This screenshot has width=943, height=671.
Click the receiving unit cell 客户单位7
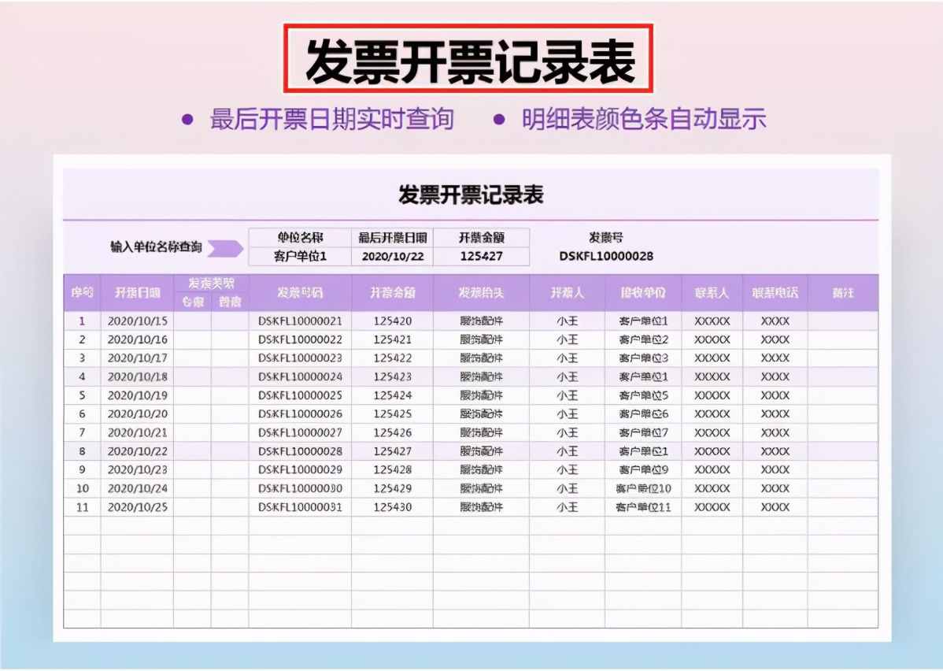(x=643, y=433)
